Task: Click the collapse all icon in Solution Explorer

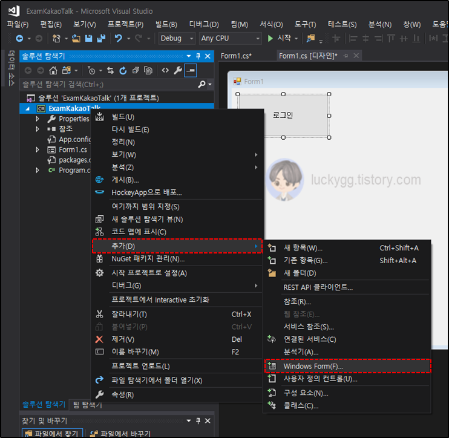Action: [x=136, y=70]
